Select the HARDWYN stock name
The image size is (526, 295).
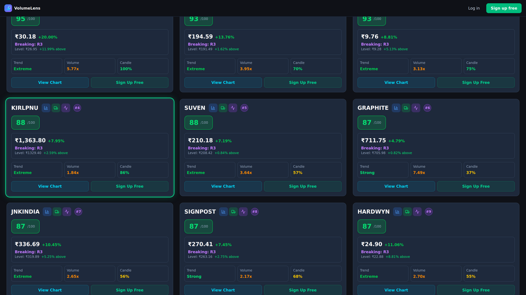click(x=373, y=212)
